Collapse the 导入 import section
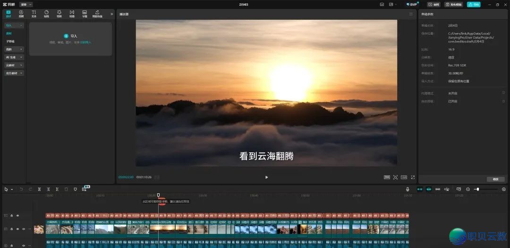510x248 pixels. click(x=14, y=25)
